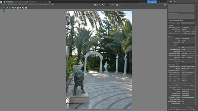198x111 pixels.
Task: Switch to Превью view mode
Action: coord(105,5)
